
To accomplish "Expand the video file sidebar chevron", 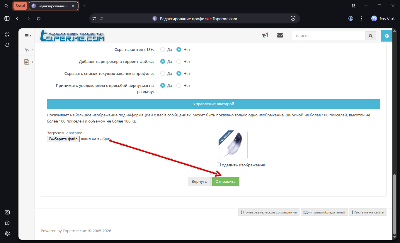I will 32,62.
